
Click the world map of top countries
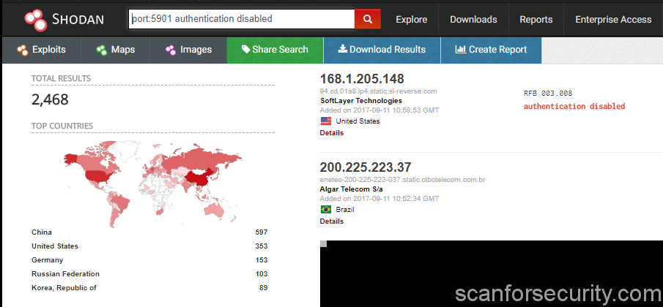coord(153,183)
